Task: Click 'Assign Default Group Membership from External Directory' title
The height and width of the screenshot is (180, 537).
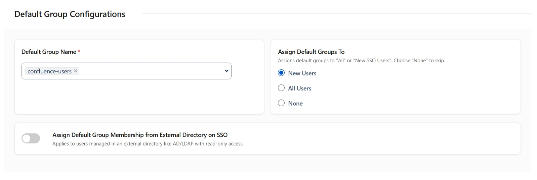Action: [x=140, y=135]
